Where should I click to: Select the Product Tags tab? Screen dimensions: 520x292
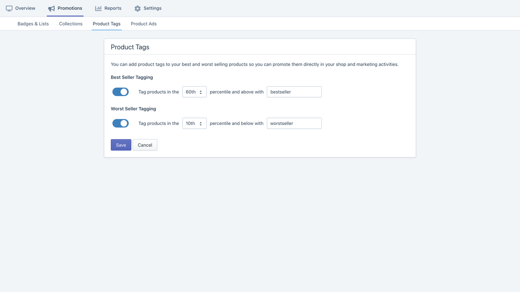(106, 24)
